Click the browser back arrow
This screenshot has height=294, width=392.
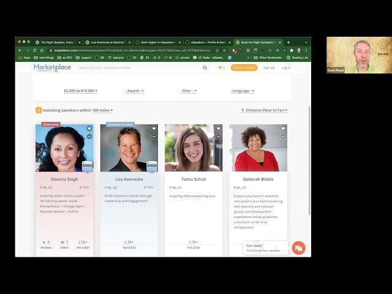20,50
